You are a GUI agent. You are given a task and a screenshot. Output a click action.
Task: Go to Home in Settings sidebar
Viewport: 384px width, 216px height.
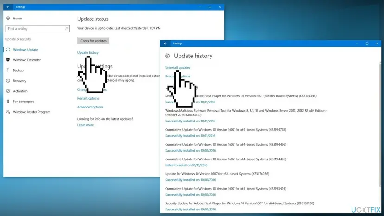[x=17, y=19]
